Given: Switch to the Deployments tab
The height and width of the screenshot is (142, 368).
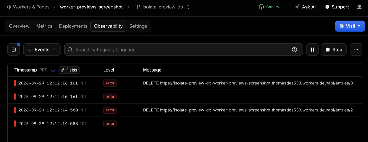Looking at the screenshot, I should [x=73, y=26].
